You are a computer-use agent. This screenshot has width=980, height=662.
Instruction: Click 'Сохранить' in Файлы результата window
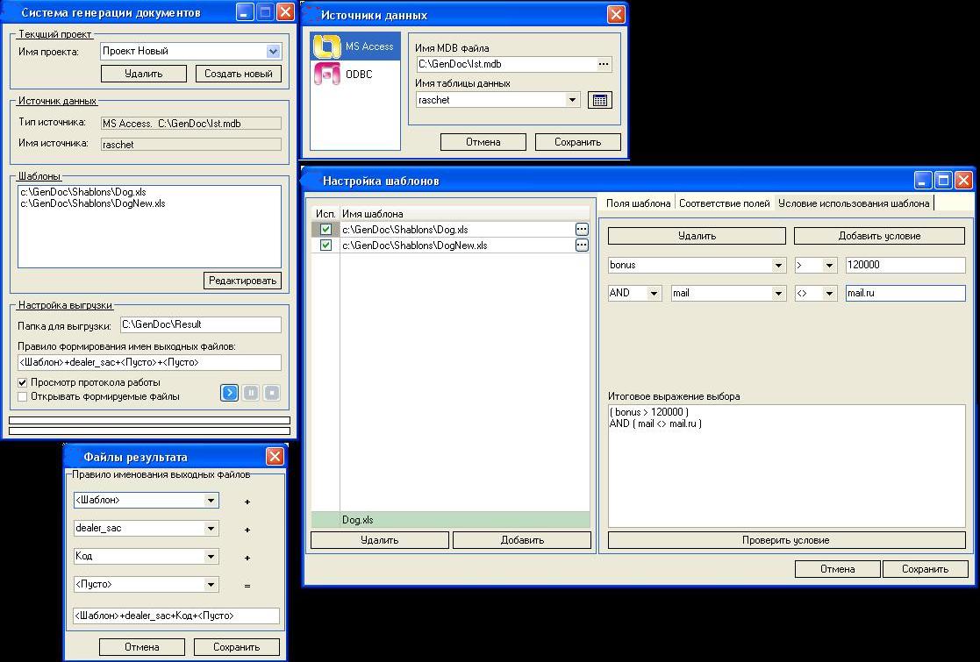pyautogui.click(x=236, y=647)
